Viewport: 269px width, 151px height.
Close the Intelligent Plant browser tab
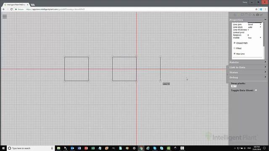click(27, 5)
